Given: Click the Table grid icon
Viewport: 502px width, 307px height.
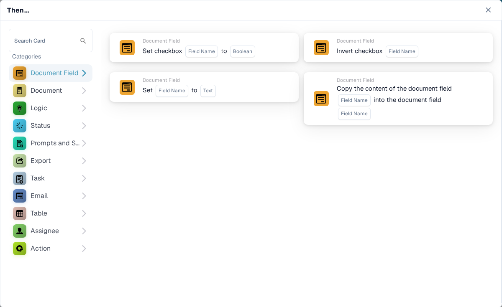Looking at the screenshot, I should click(20, 213).
